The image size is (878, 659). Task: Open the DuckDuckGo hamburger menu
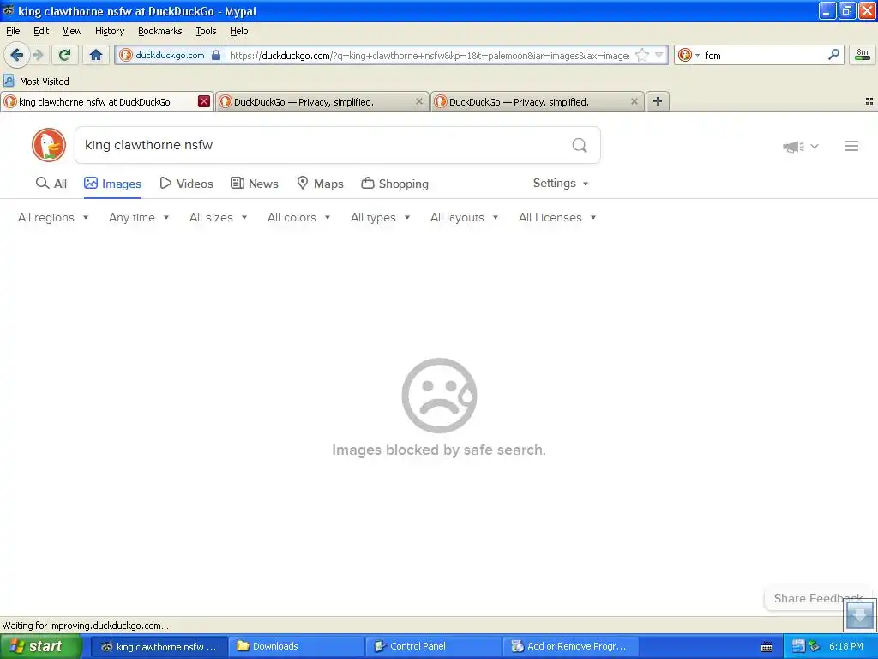(851, 146)
